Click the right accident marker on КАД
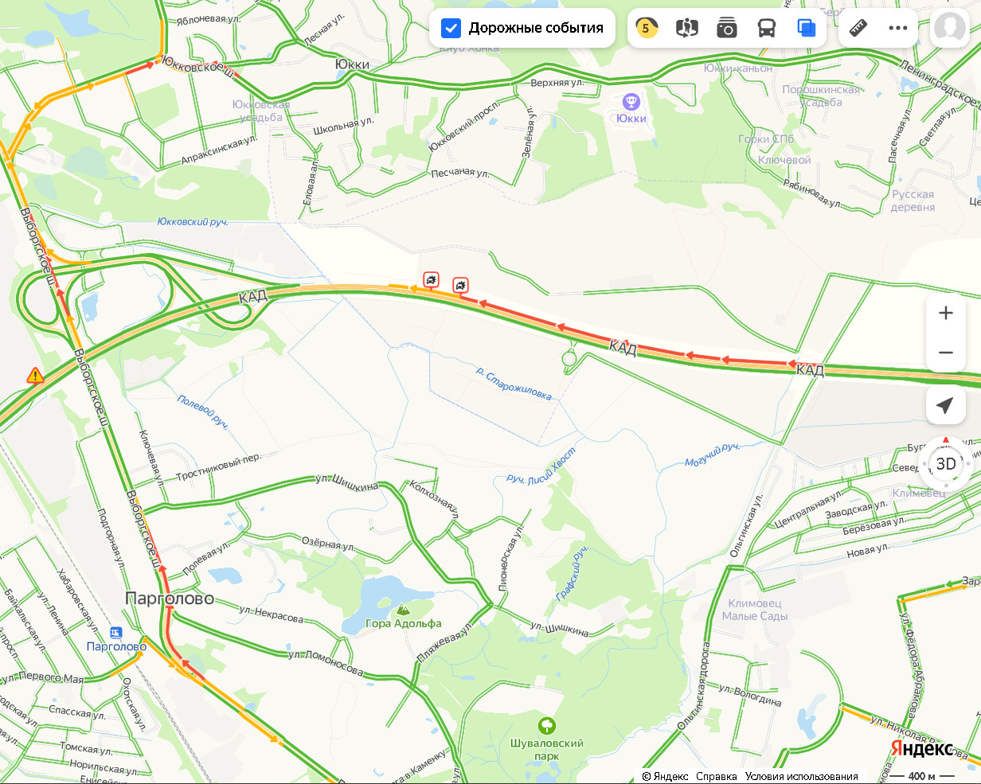981x784 pixels. (x=460, y=285)
